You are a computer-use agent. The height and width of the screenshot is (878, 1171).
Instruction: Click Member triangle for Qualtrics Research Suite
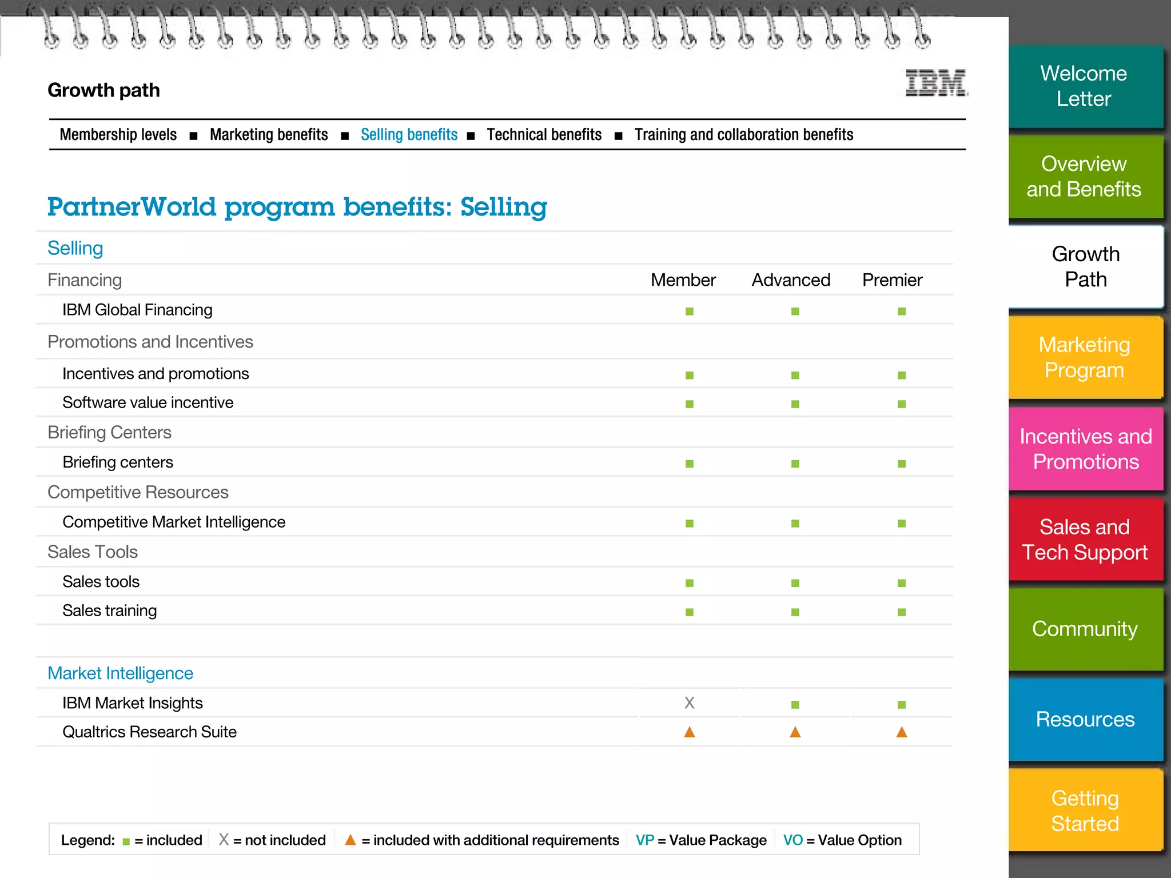click(x=690, y=732)
